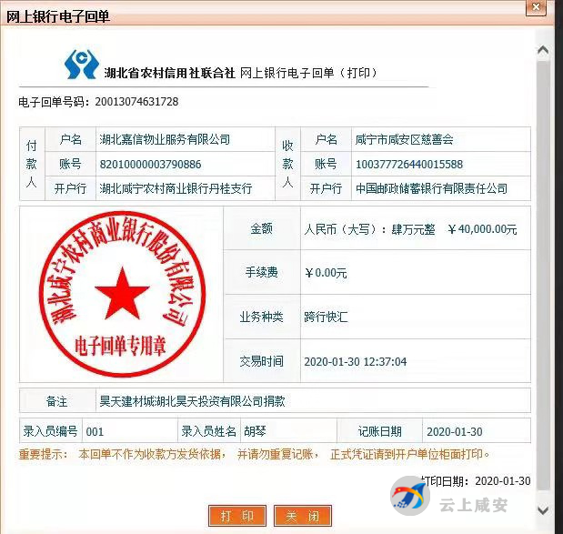Click payer bank 湖北咸宁农村商业银行丹桂支行
The height and width of the screenshot is (534, 563).
(x=176, y=188)
